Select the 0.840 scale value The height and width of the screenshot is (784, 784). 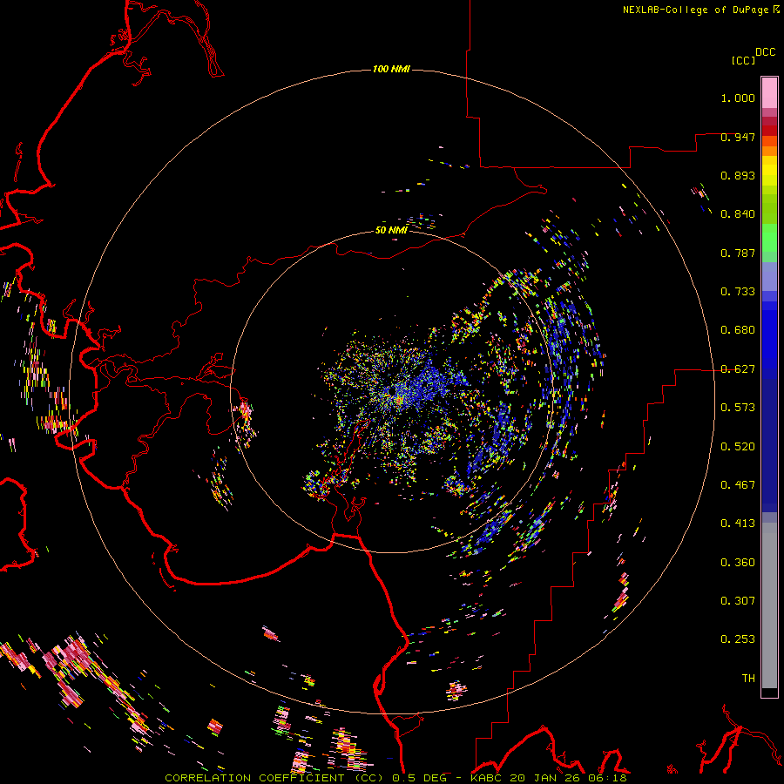point(738,214)
